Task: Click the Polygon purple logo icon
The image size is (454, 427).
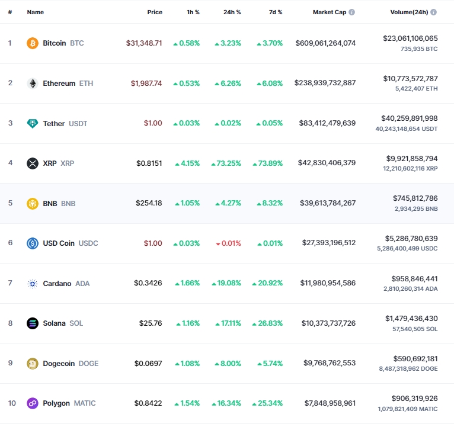Action: point(33,403)
